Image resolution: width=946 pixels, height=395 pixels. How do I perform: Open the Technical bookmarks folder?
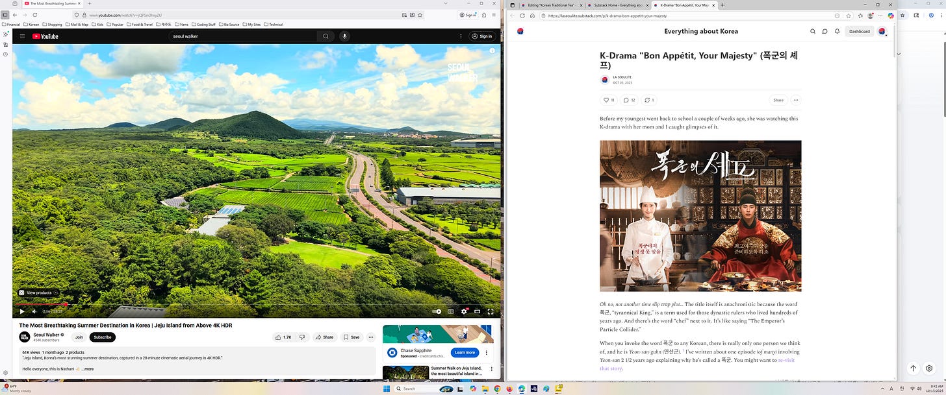click(x=273, y=24)
